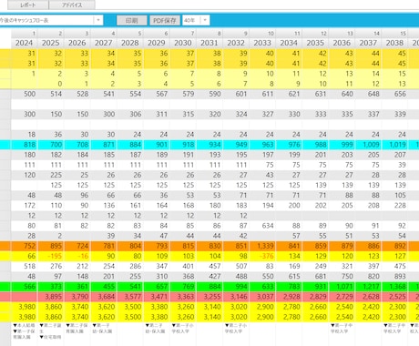Click the orange expense total 895
Screen dimensions: 419x346
click(51, 246)
